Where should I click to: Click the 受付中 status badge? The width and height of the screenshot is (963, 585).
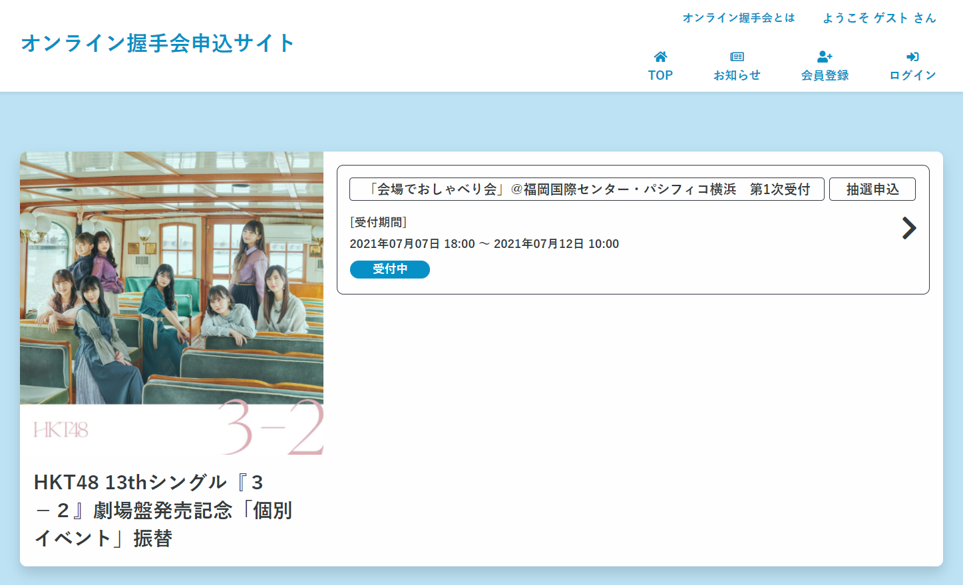(390, 269)
